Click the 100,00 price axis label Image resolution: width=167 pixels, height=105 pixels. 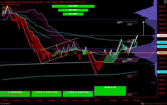click(162, 76)
